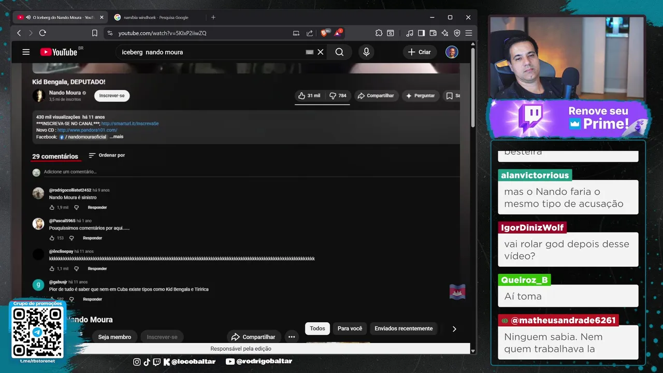663x373 pixels.
Task: Like the rodrigocollistet2452 comment
Action: (x=52, y=207)
